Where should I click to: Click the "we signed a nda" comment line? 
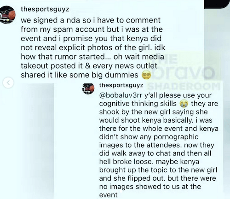point(91,20)
